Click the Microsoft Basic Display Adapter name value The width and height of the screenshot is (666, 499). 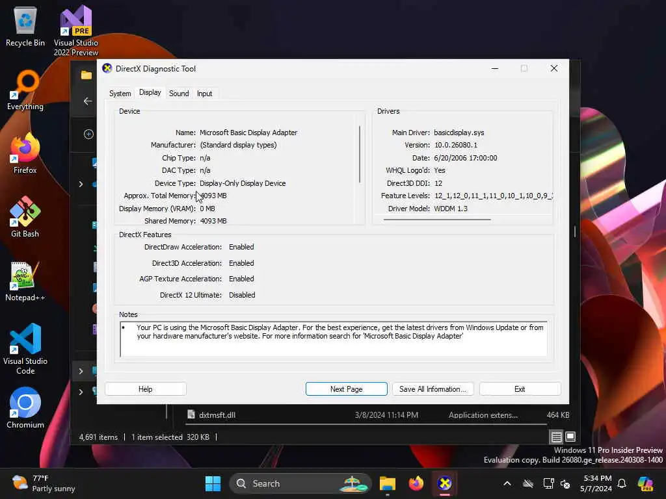[x=248, y=133]
